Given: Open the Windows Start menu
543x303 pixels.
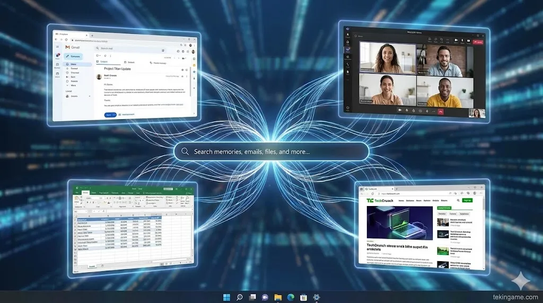Looking at the screenshot, I should coord(227,298).
